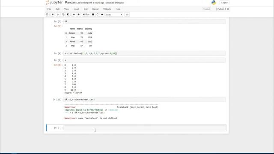
Task: Click the 'UAE' table cell
Action: click(x=90, y=41)
